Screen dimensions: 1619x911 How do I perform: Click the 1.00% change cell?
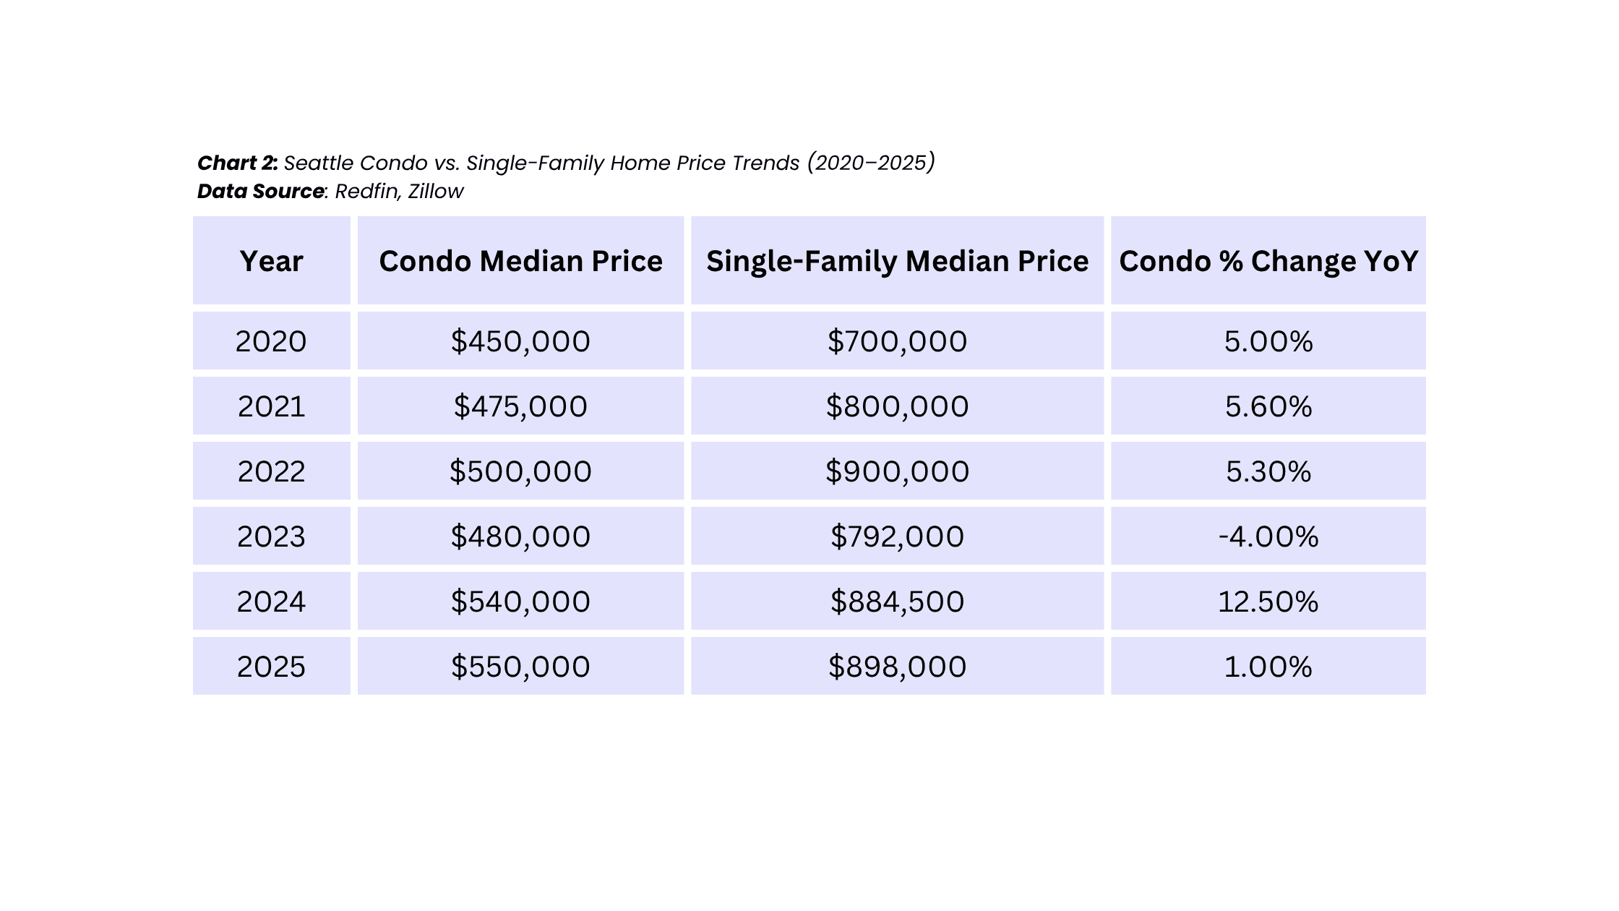1268,667
